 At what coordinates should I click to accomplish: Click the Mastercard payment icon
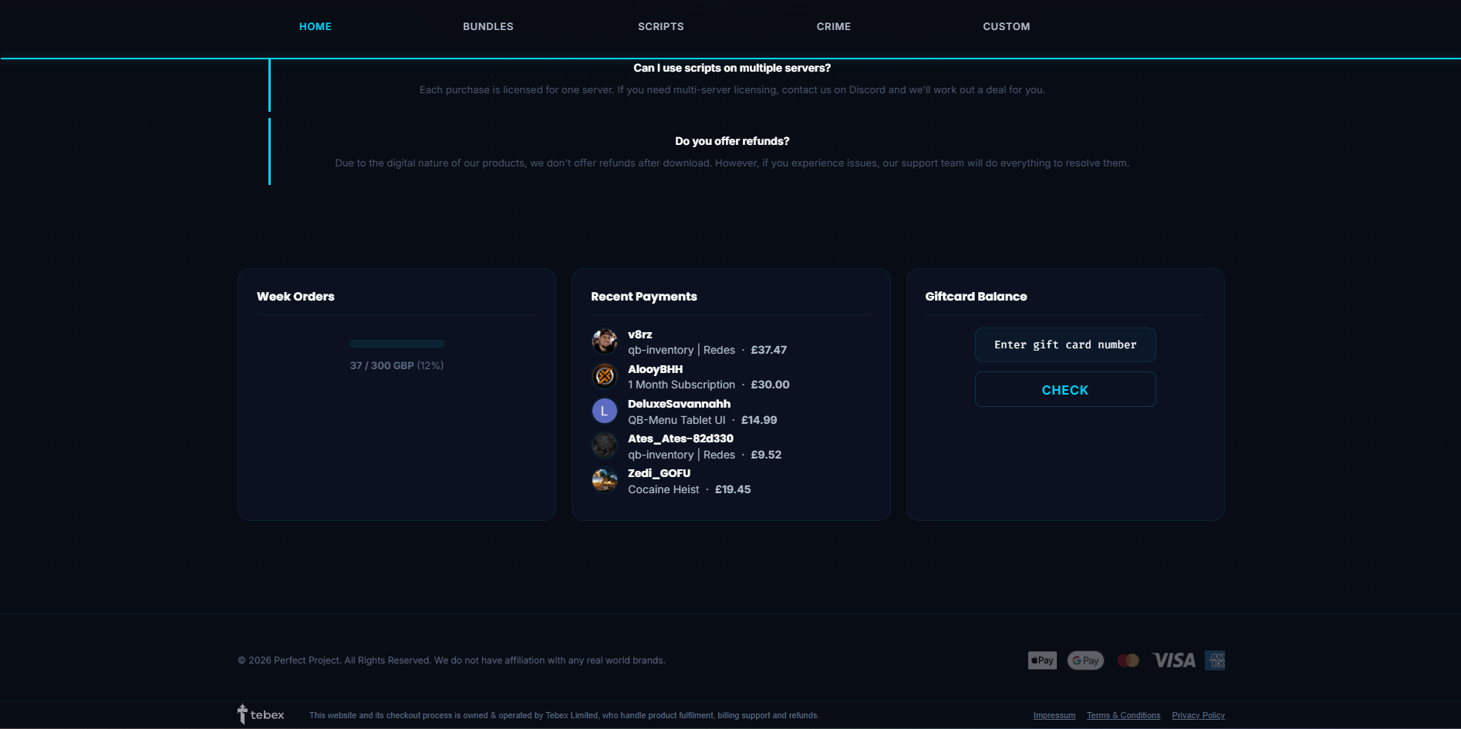[x=1129, y=660]
